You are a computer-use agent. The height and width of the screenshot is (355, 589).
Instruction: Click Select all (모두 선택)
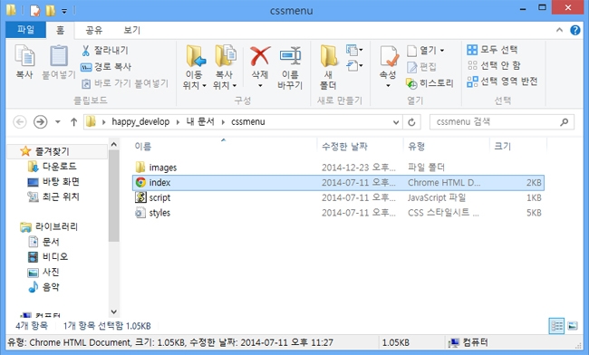[x=492, y=50]
